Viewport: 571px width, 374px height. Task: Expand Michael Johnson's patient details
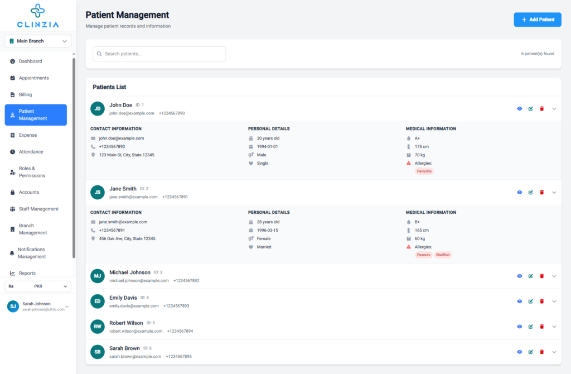554,276
